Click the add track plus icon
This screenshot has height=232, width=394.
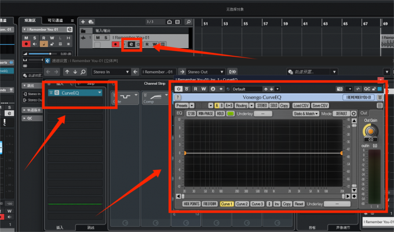(83, 22)
